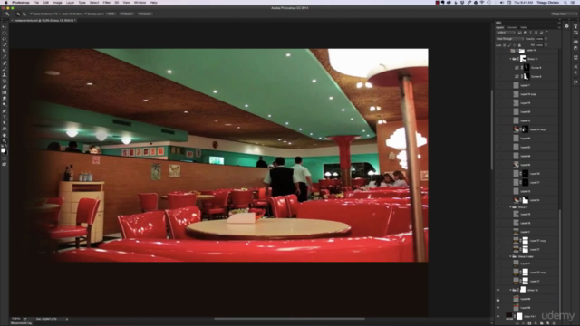Screen dimensions: 580x326
Task: Select the Hand tool
Action: click(5, 135)
